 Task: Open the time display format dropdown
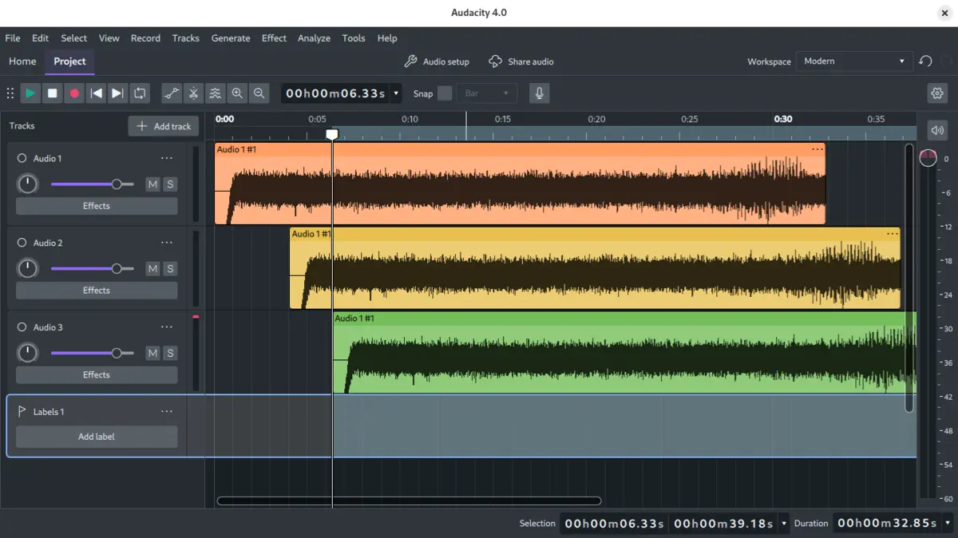[396, 93]
